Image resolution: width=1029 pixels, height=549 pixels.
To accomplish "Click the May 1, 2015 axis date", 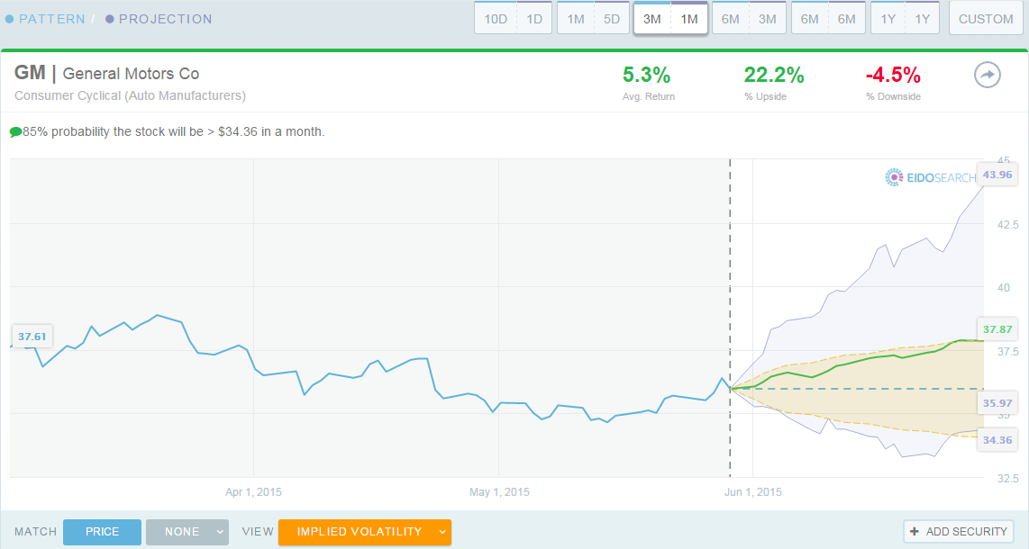I will coord(499,492).
